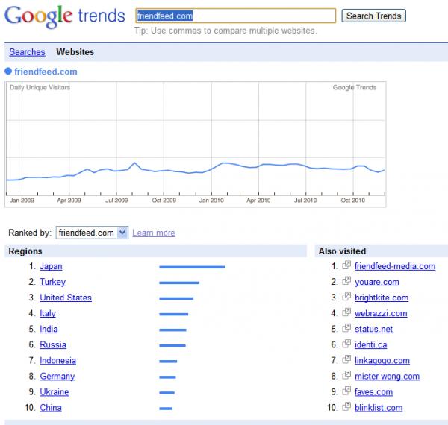
Task: Open the Learn more link
Action: pos(154,233)
